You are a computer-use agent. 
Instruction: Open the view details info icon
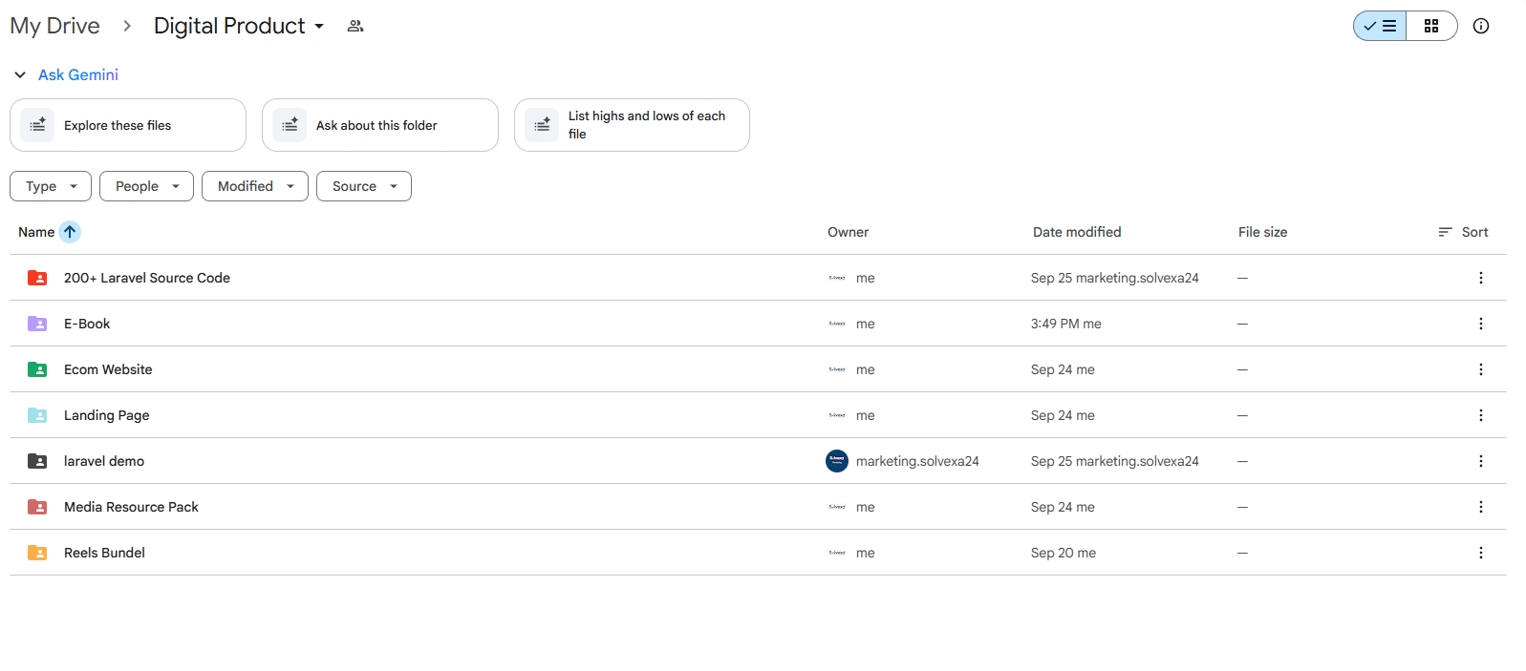[1480, 26]
